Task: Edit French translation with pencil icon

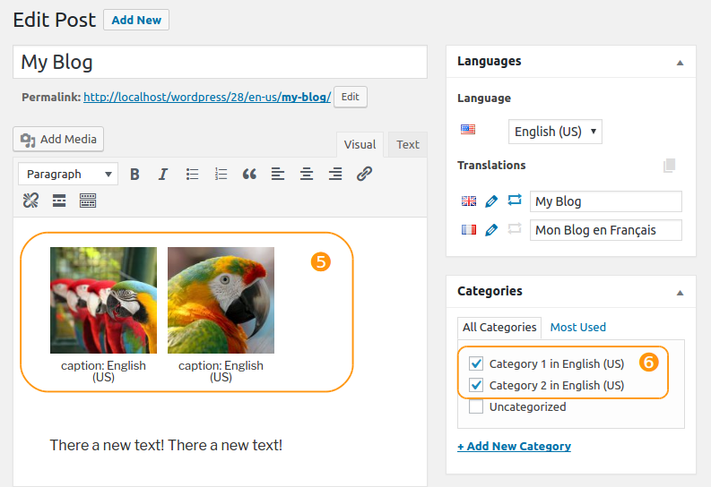Action: [x=491, y=230]
